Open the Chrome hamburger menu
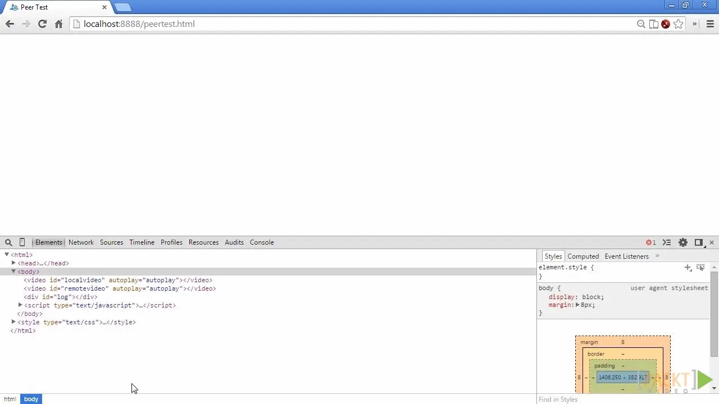 [x=710, y=24]
